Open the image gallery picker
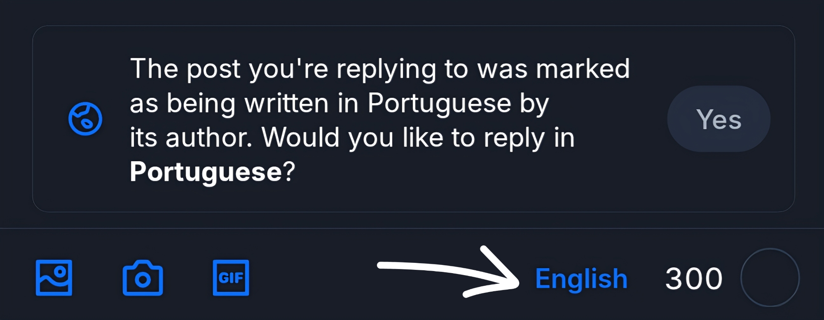 tap(54, 278)
